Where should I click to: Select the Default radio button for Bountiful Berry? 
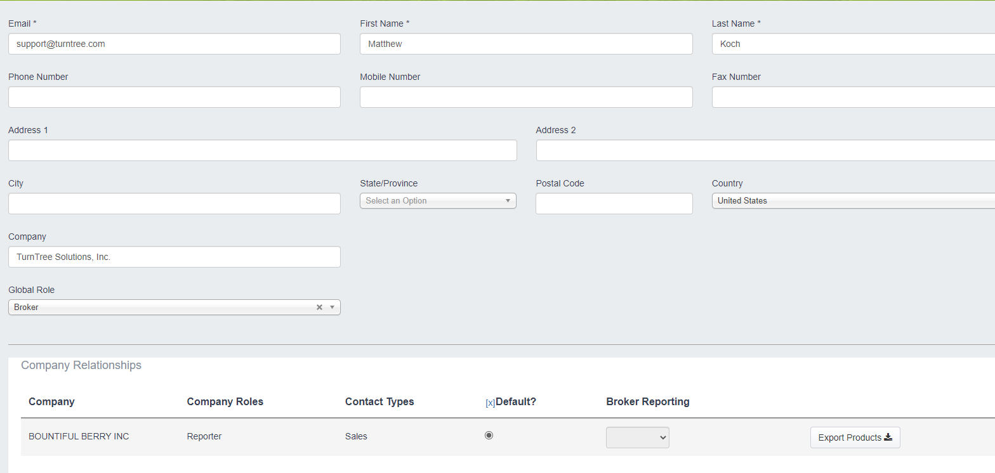point(489,435)
